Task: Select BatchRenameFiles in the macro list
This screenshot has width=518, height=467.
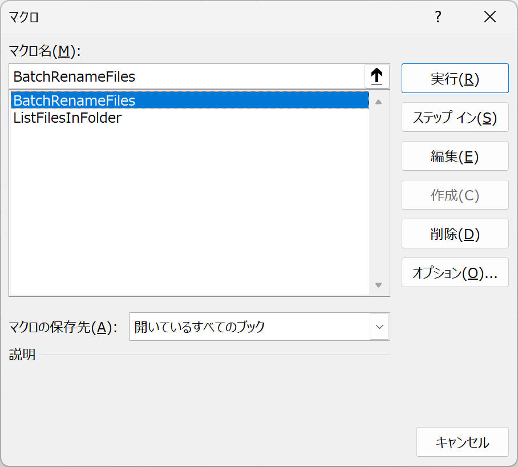Action: 189,100
